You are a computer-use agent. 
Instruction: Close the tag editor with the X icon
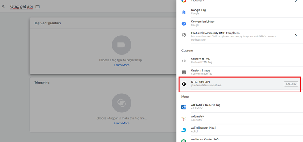pos(3,6)
